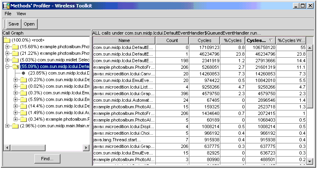Click folder icon of 0.02% node
The height and width of the screenshot is (171, 319).
(24, 87)
